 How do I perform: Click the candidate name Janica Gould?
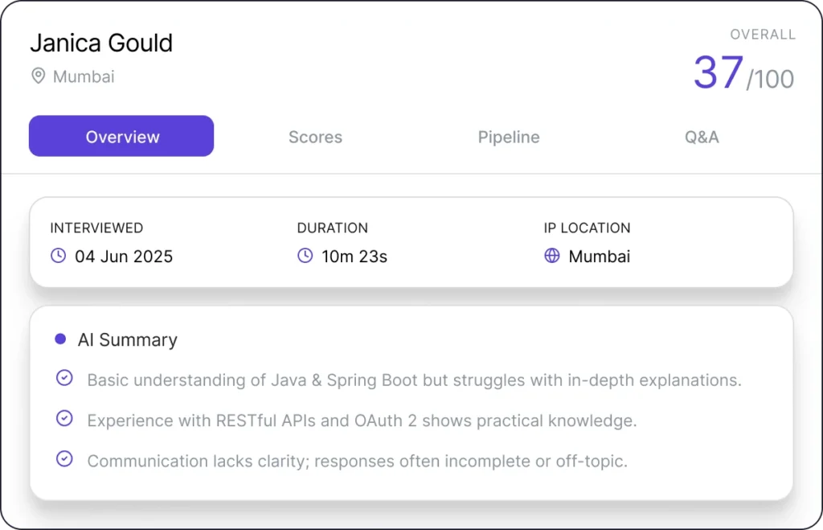[x=101, y=43]
